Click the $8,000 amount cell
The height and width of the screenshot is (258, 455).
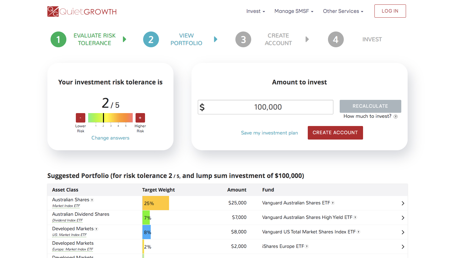(239, 232)
